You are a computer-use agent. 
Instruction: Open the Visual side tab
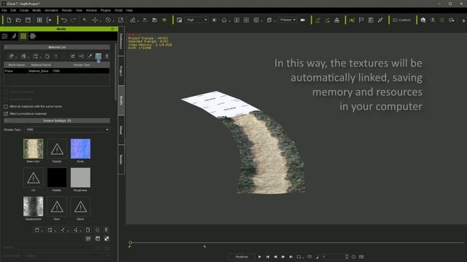pos(121,130)
